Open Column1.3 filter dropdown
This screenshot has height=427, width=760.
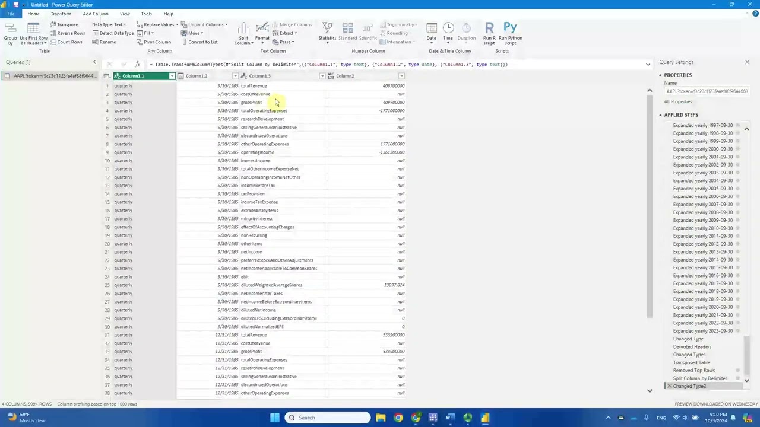click(x=322, y=76)
